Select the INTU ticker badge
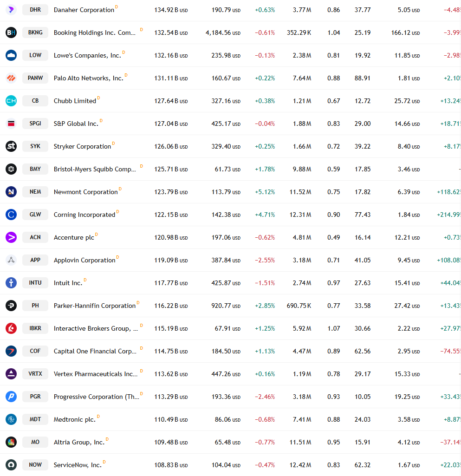461x476 pixels. tap(35, 283)
